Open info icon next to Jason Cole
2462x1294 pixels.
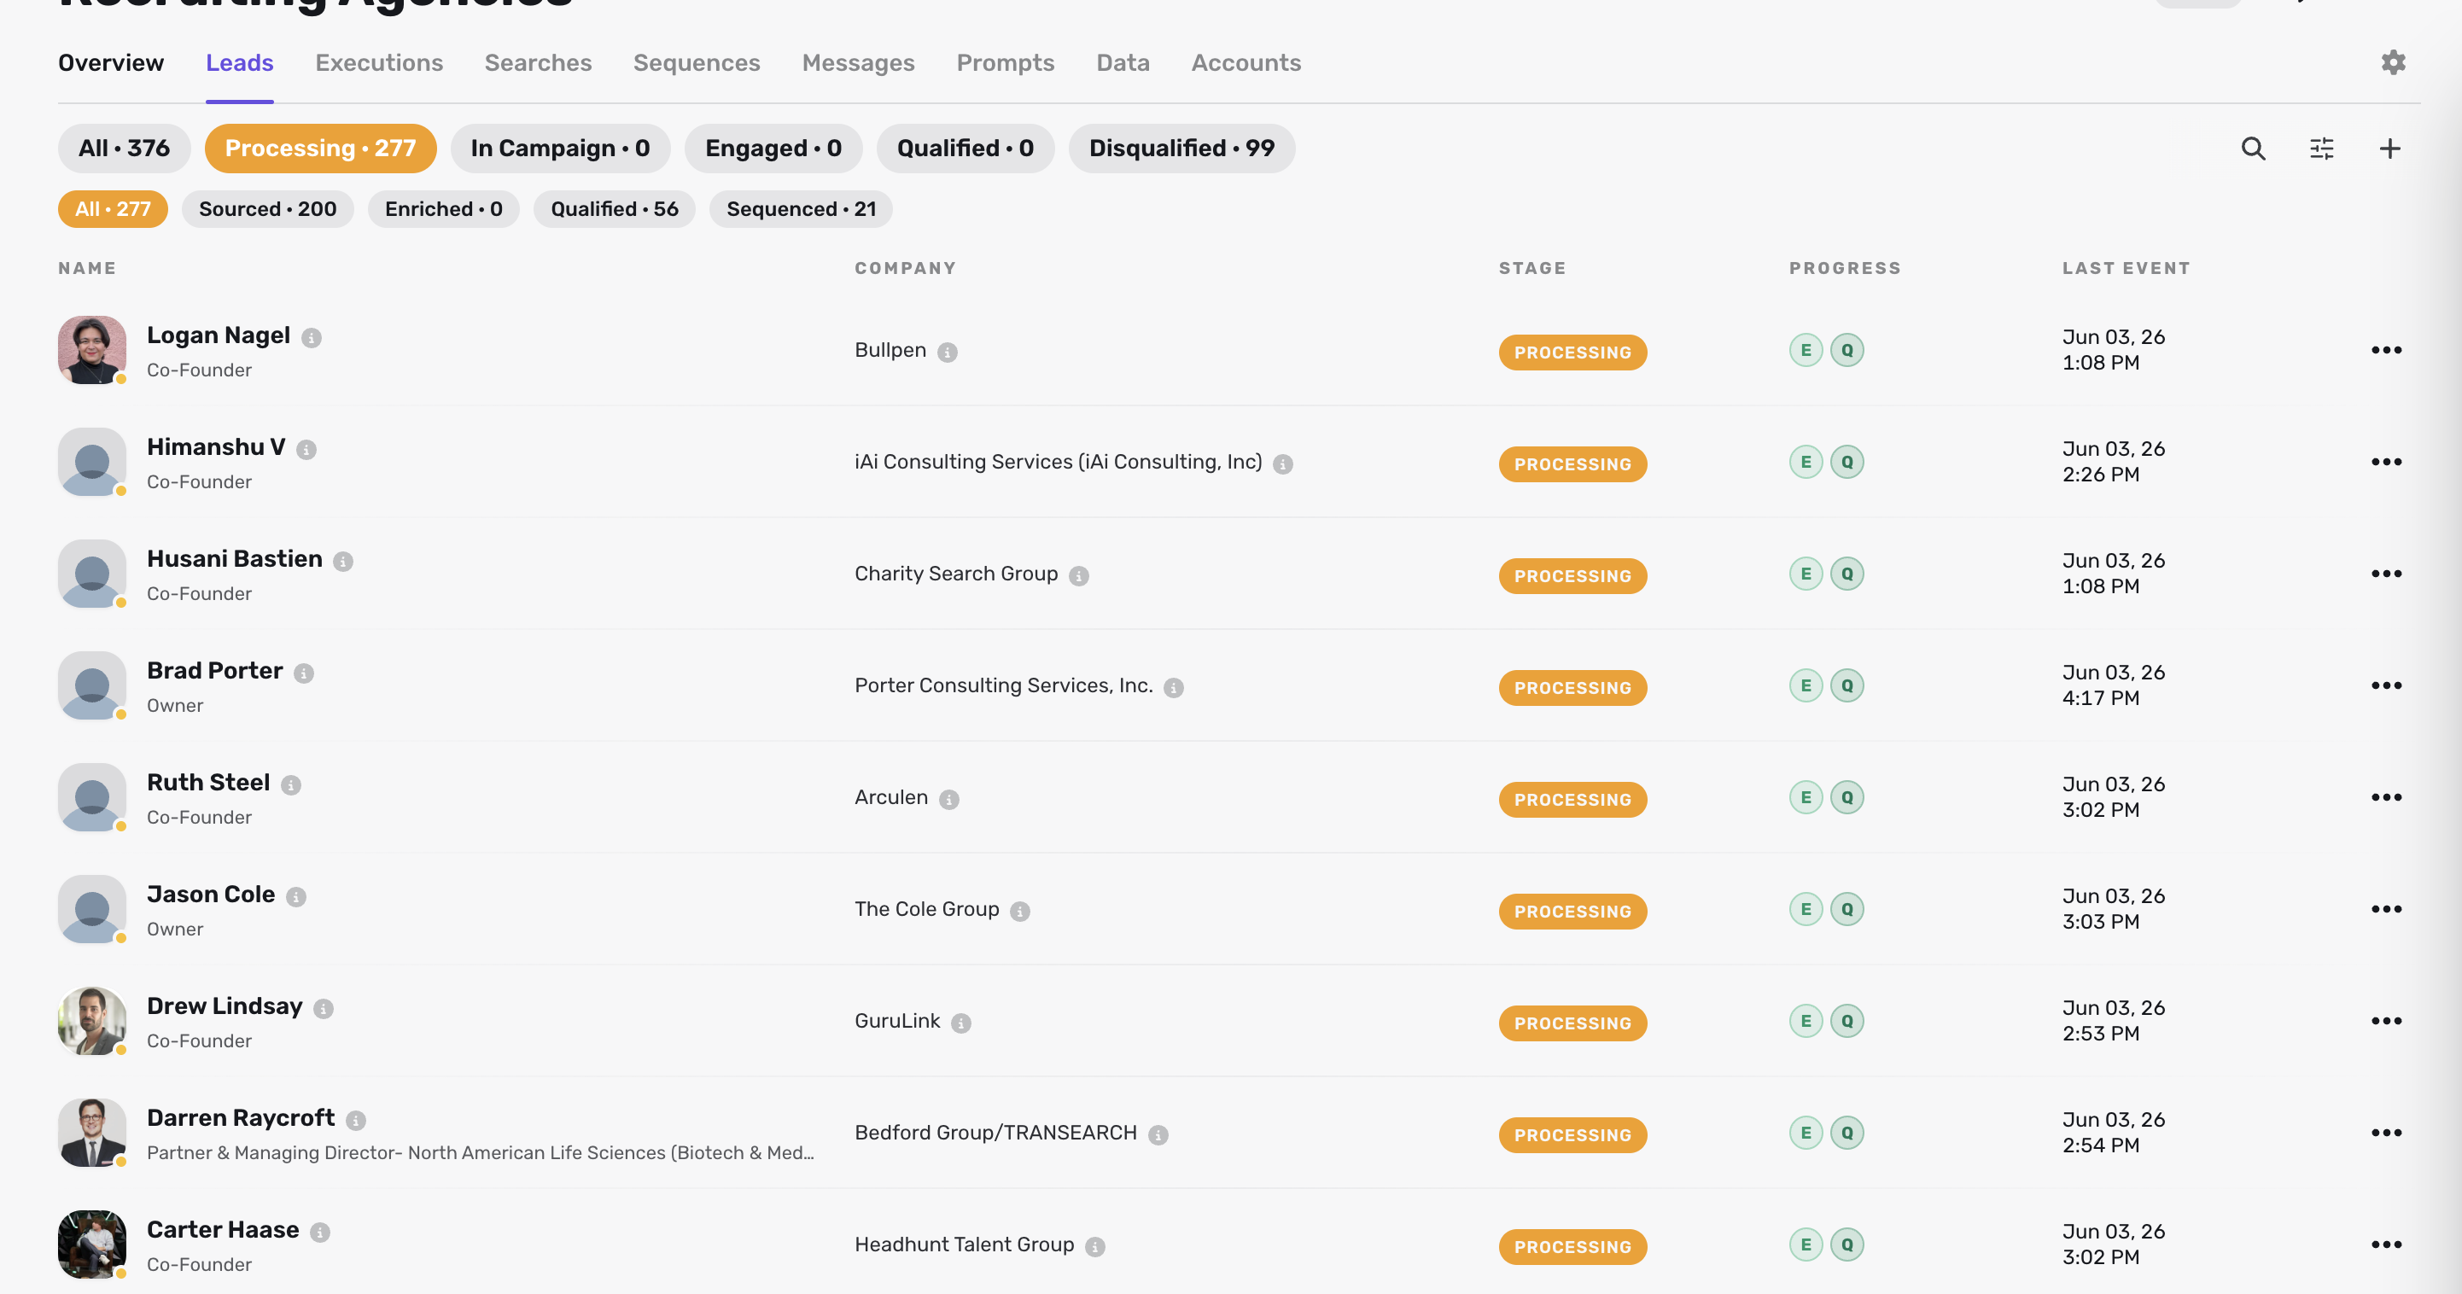[296, 896]
